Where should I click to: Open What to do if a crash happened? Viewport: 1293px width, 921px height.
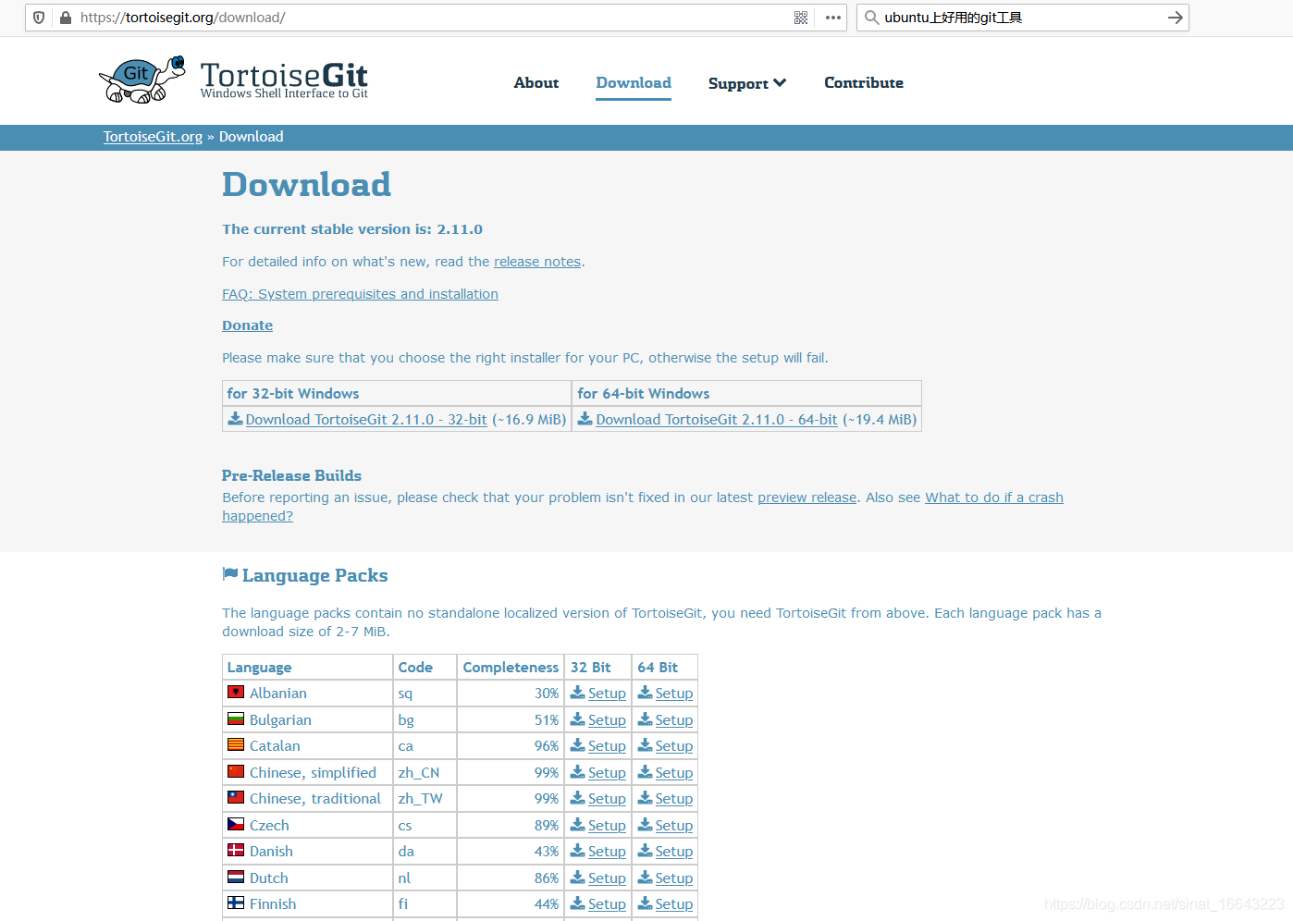[x=994, y=497]
